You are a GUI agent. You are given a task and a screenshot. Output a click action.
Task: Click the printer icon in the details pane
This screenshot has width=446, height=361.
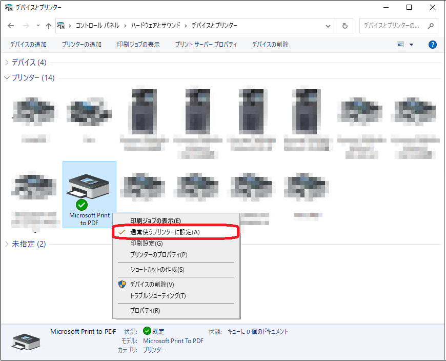click(x=25, y=341)
